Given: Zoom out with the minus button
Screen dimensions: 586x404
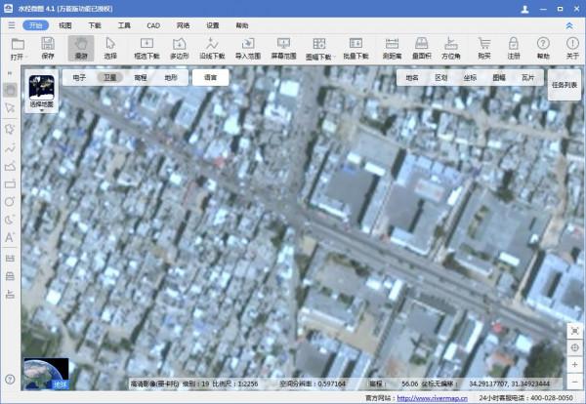Looking at the screenshot, I should coord(574,382).
